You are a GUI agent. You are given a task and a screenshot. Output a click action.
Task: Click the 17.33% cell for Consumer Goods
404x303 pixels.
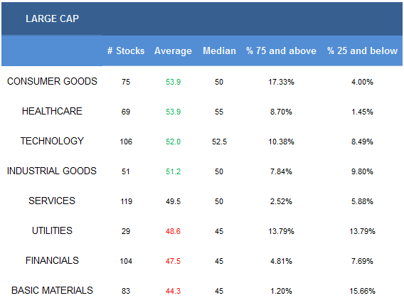[x=281, y=82]
